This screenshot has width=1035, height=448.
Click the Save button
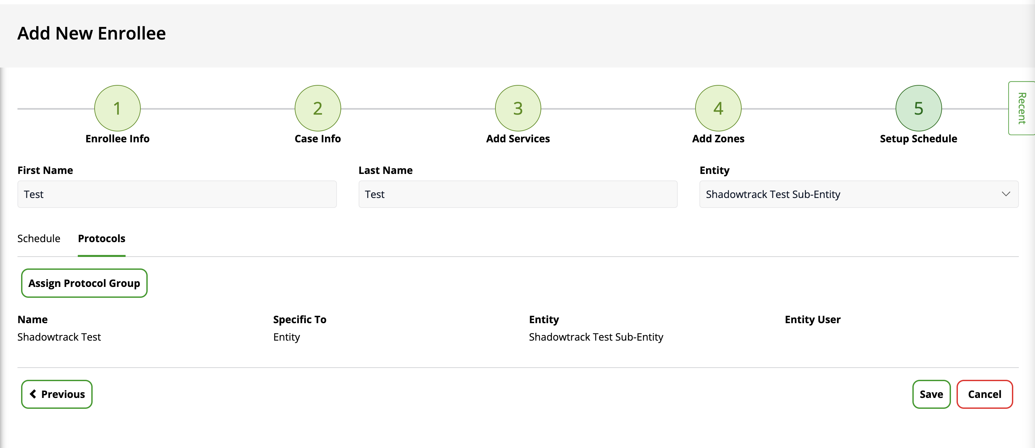click(931, 394)
